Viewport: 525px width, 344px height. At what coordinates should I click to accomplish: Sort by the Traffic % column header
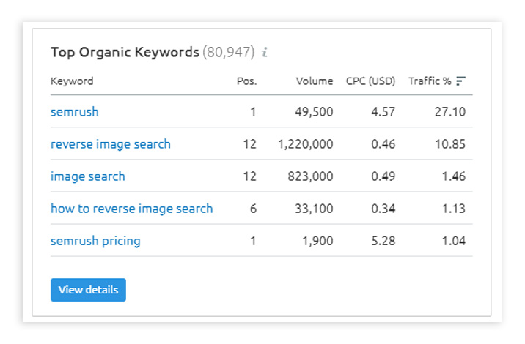pos(430,81)
